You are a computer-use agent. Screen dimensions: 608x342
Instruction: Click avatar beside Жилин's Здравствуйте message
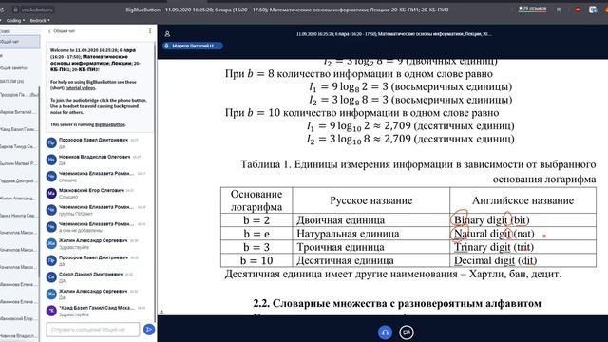pos(51,243)
